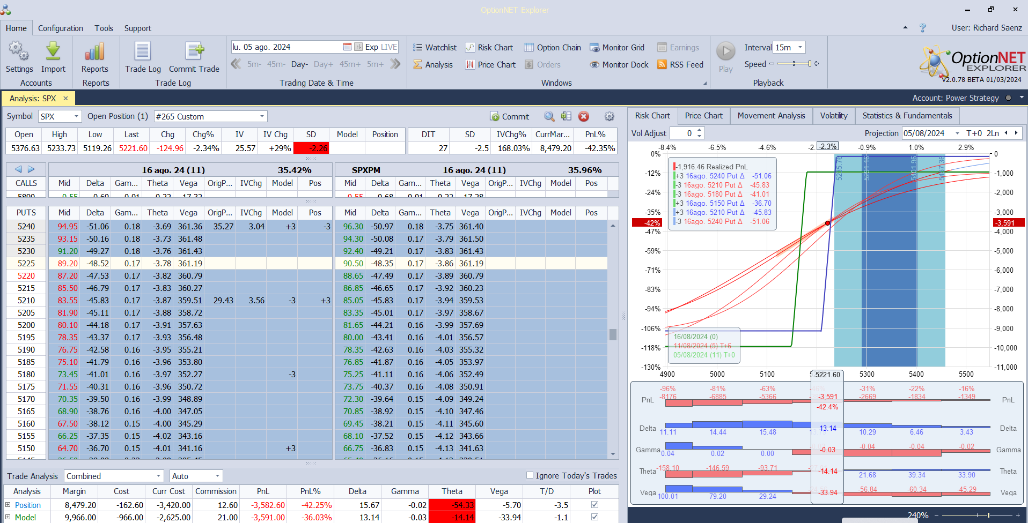The width and height of the screenshot is (1028, 523).
Task: Open the Account Power Strategy dropdown arrow
Action: [x=1022, y=97]
